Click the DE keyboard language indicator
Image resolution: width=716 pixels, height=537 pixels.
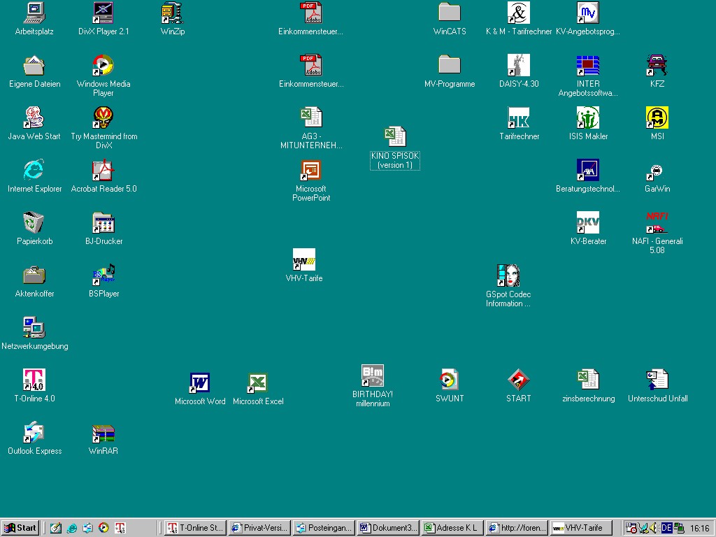666,528
